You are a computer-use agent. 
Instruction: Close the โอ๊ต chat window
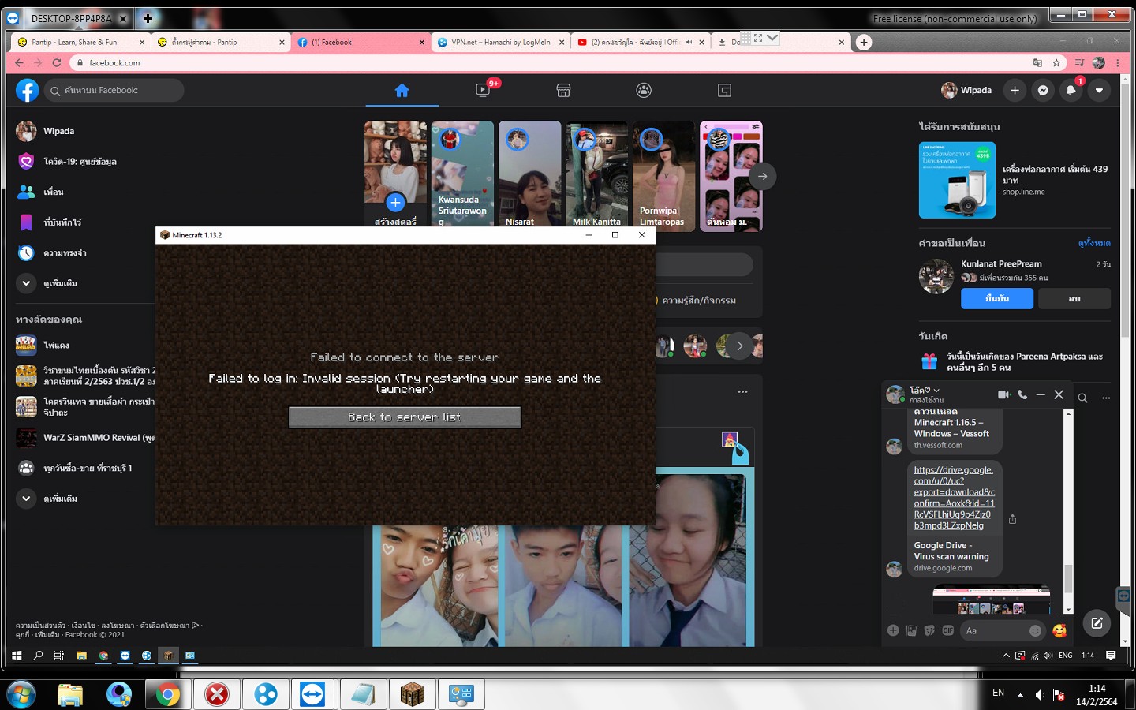click(x=1059, y=394)
